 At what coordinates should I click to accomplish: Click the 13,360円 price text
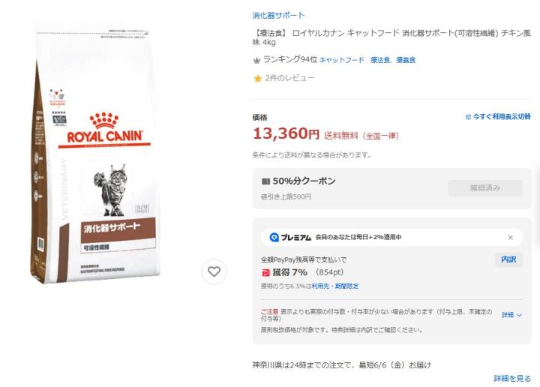pos(286,133)
